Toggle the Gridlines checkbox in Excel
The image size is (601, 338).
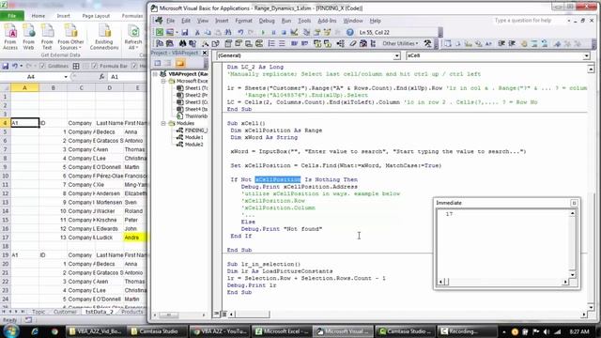42,66
